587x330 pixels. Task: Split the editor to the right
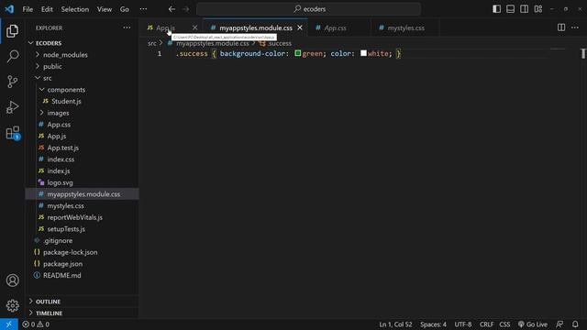[x=561, y=27]
